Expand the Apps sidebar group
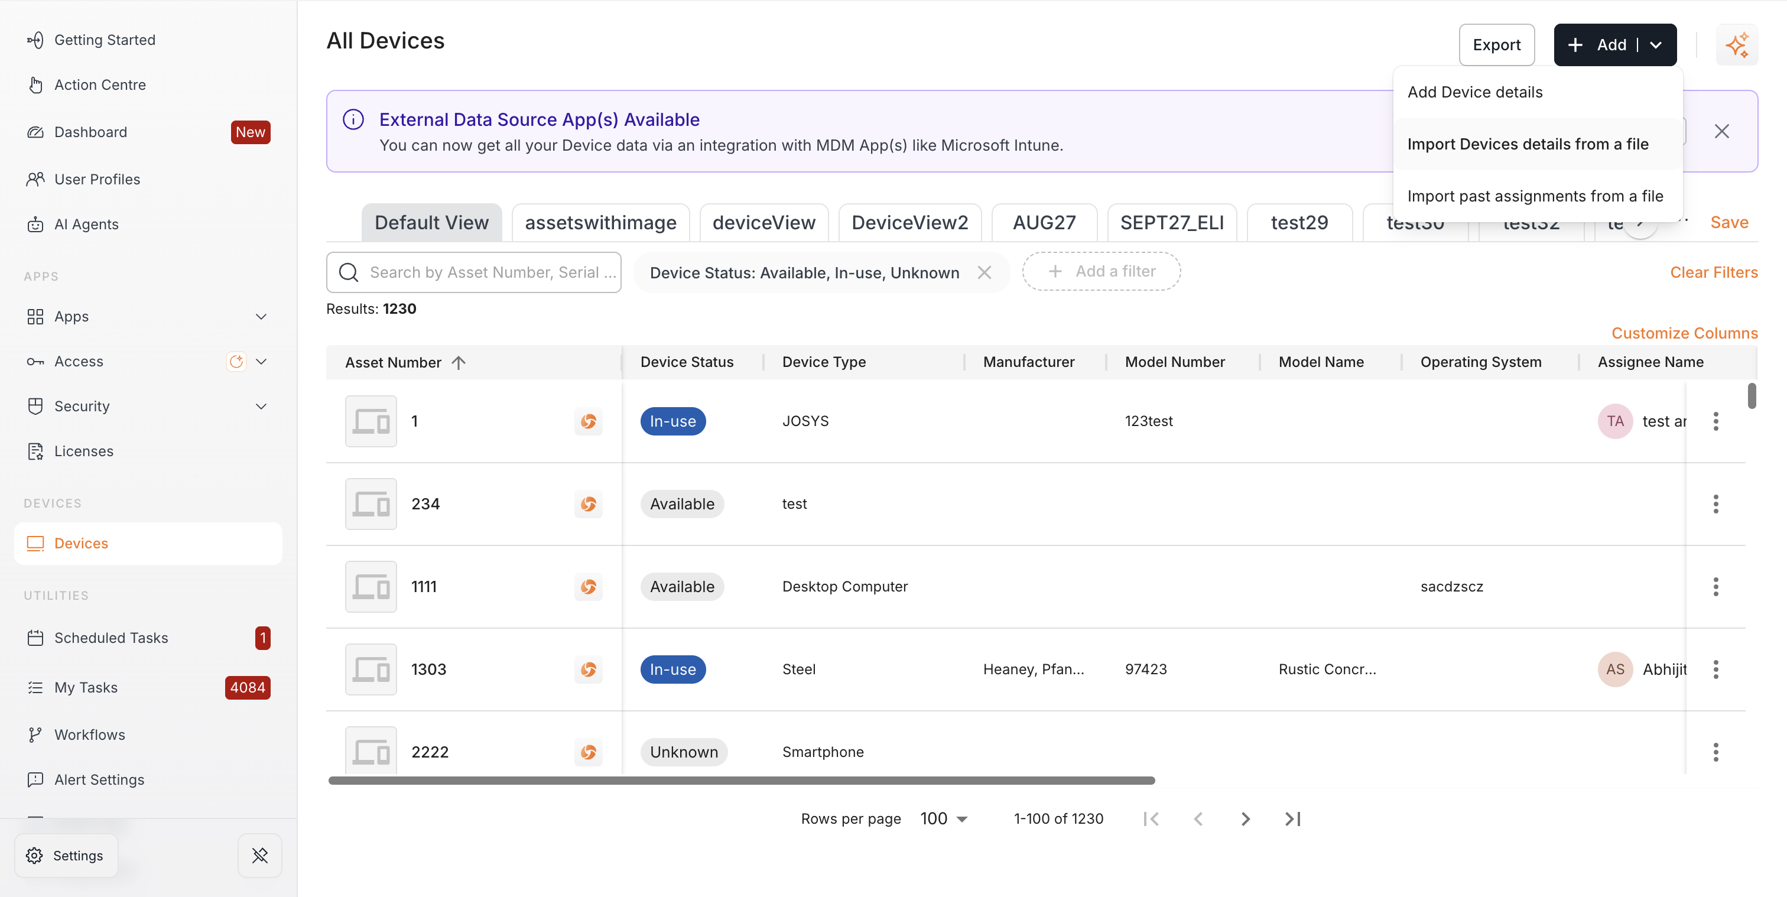Screen dimensions: 1787x897 (261, 316)
